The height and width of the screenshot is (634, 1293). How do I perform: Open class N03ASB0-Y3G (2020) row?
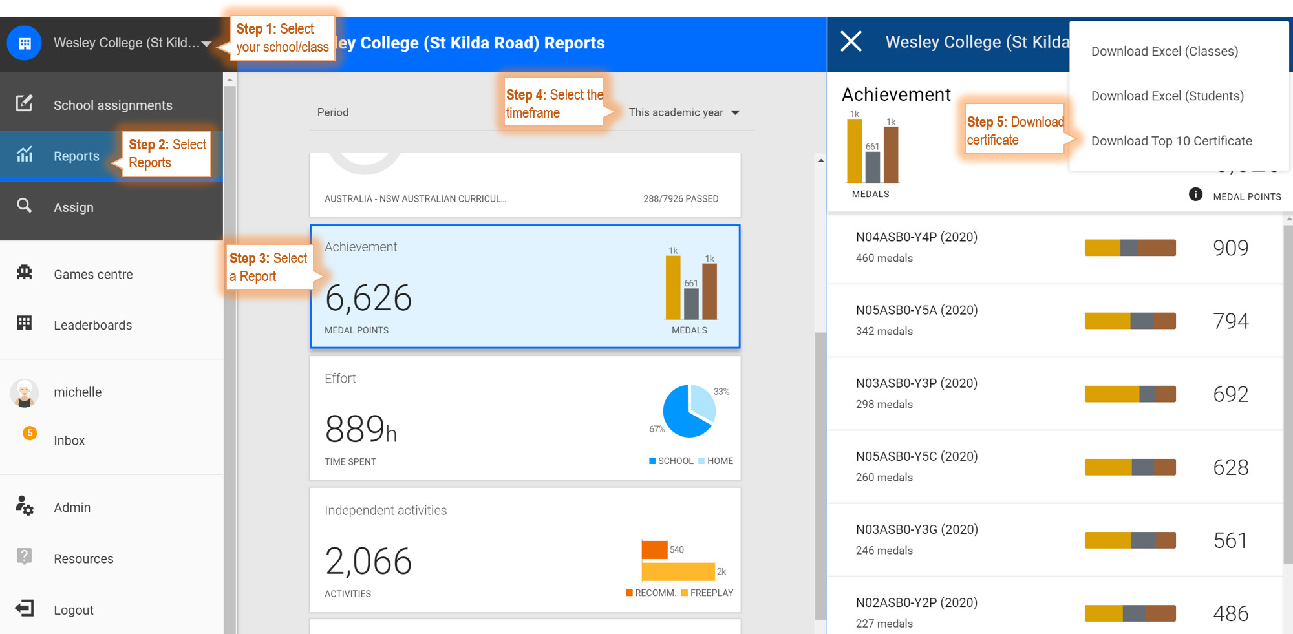coord(1054,540)
